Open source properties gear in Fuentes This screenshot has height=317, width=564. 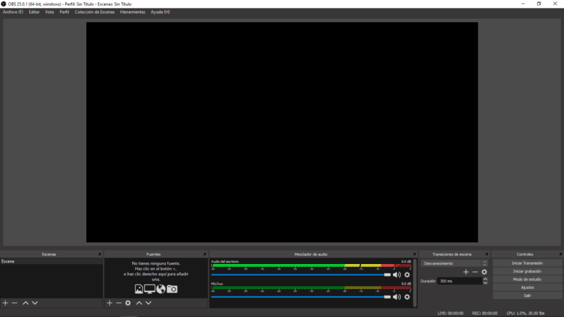click(128, 303)
